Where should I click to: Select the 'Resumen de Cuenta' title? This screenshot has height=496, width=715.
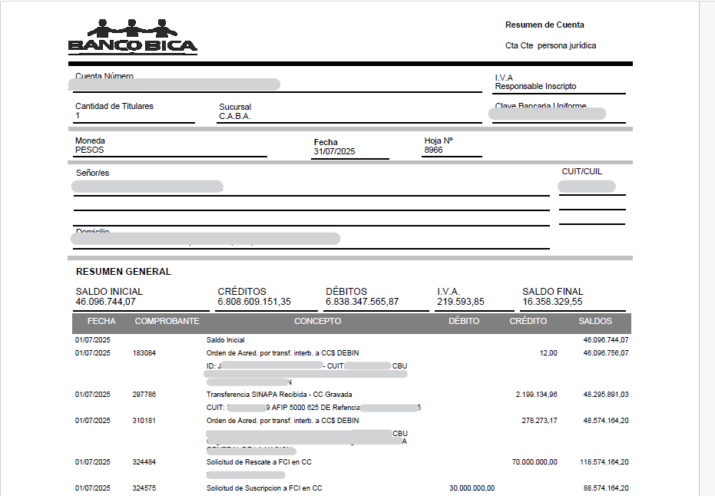click(545, 25)
